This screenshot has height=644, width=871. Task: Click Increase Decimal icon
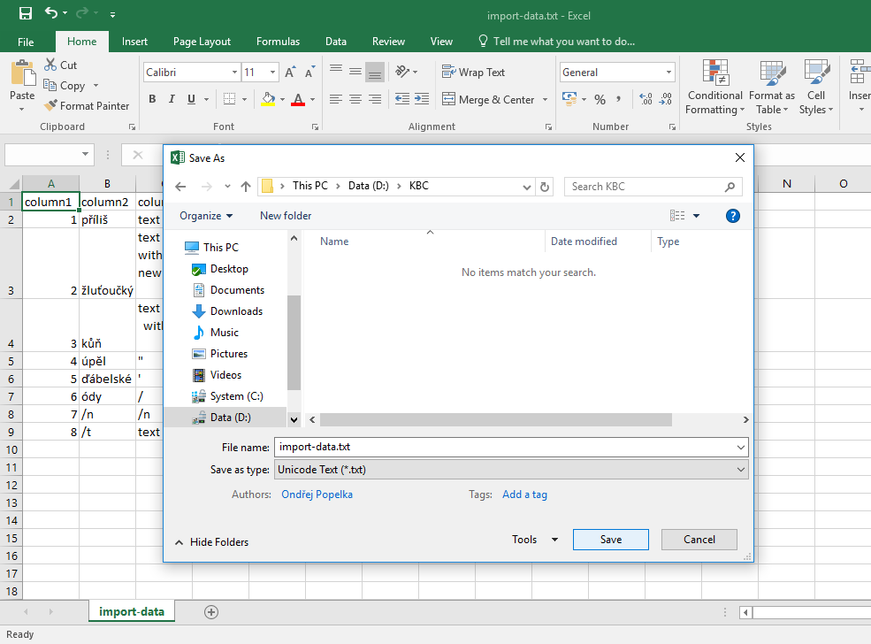(646, 99)
